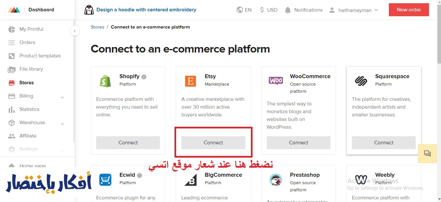
Task: Open the haithamayman account dropdown
Action: pos(354,10)
